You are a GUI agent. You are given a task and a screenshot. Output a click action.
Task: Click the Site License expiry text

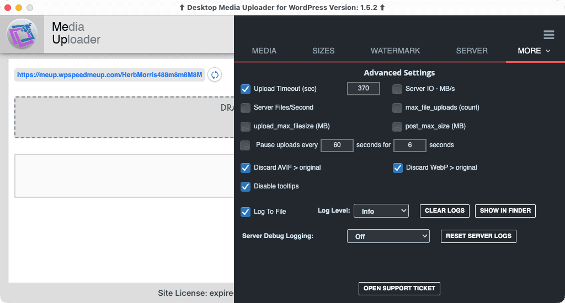pos(196,293)
